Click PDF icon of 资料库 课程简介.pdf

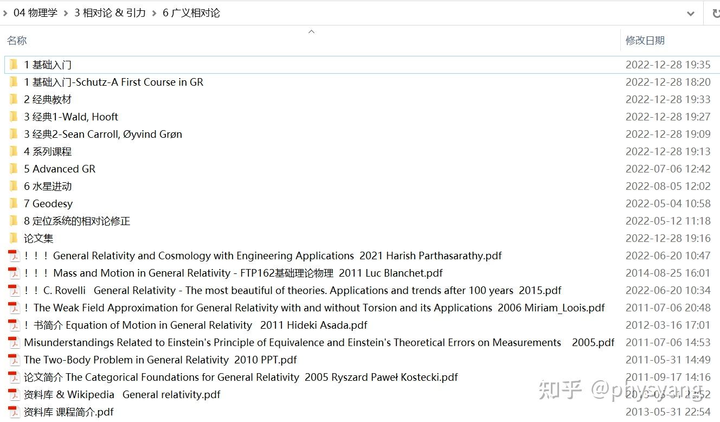(14, 412)
